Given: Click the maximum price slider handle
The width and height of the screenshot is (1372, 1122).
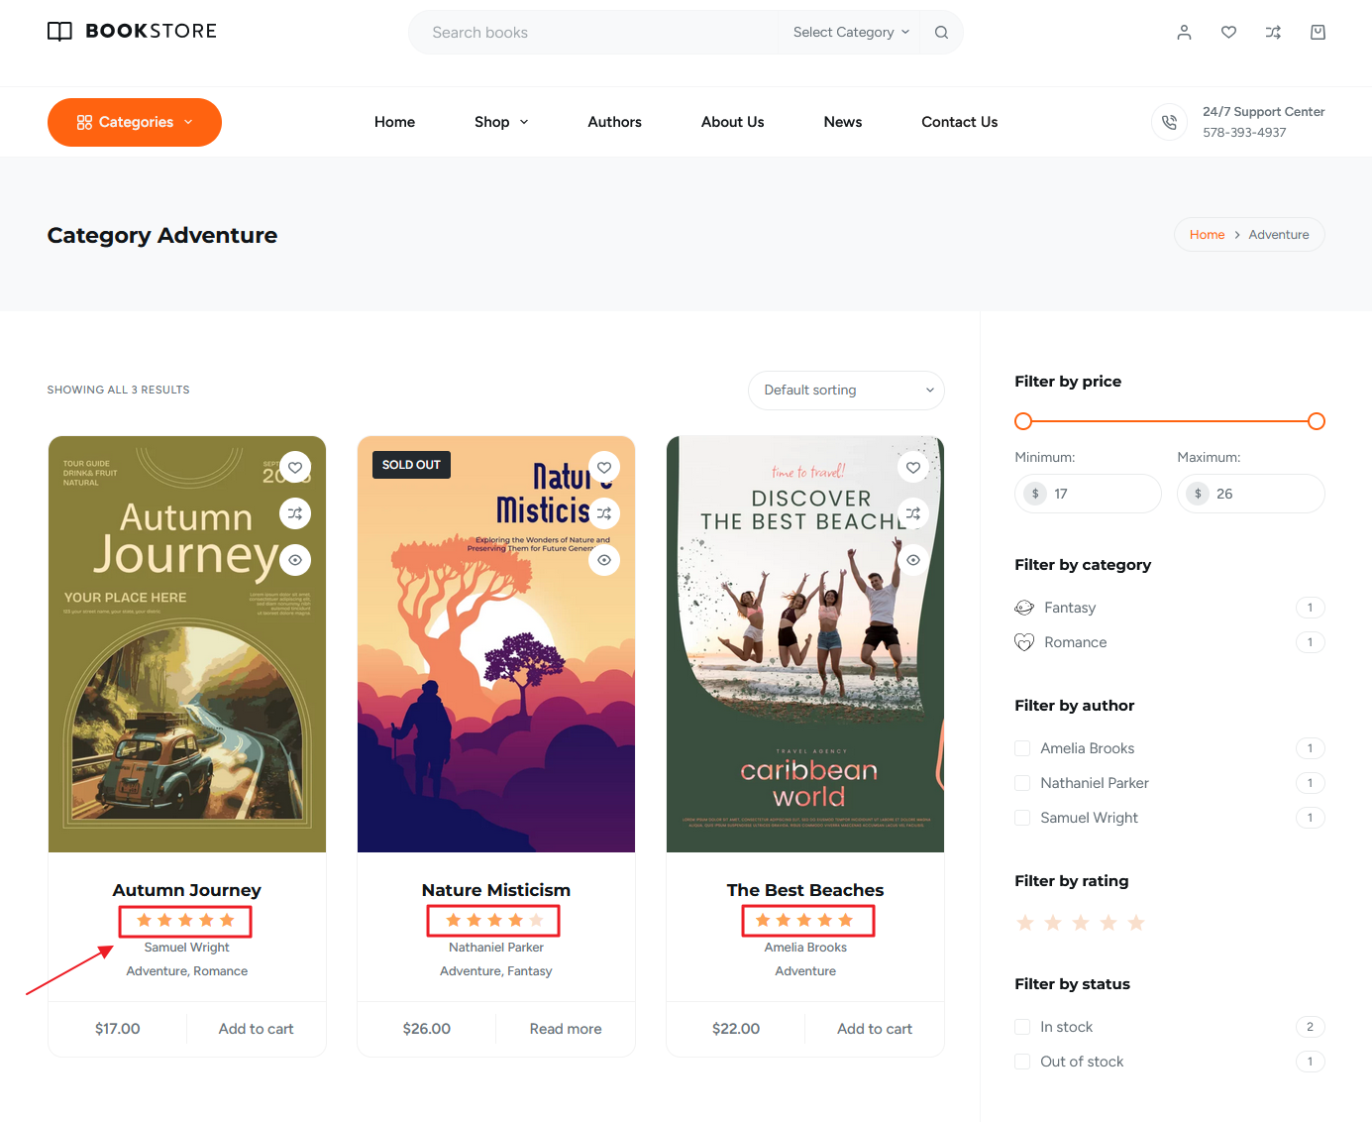Looking at the screenshot, I should 1316,421.
